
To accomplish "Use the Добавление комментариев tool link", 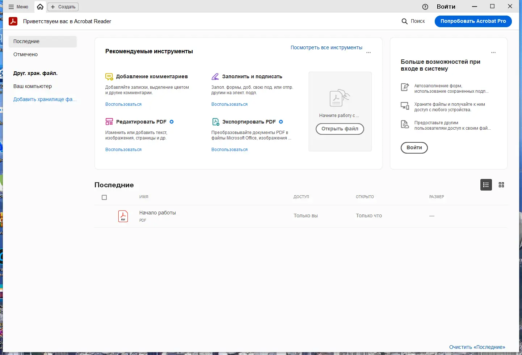I will [123, 104].
